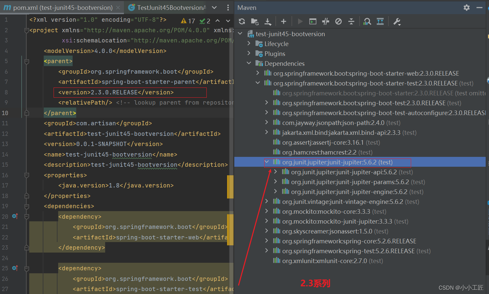Collapse all nodes in Maven tree
489x294 pixels.
(x=351, y=21)
